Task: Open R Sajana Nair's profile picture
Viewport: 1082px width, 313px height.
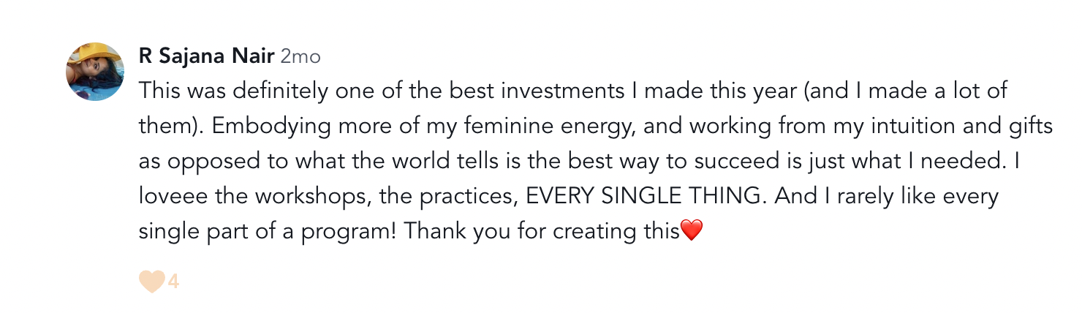Action: [95, 71]
